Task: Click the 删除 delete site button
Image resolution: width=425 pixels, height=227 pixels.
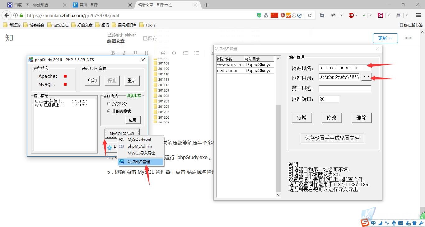Action: (361, 118)
